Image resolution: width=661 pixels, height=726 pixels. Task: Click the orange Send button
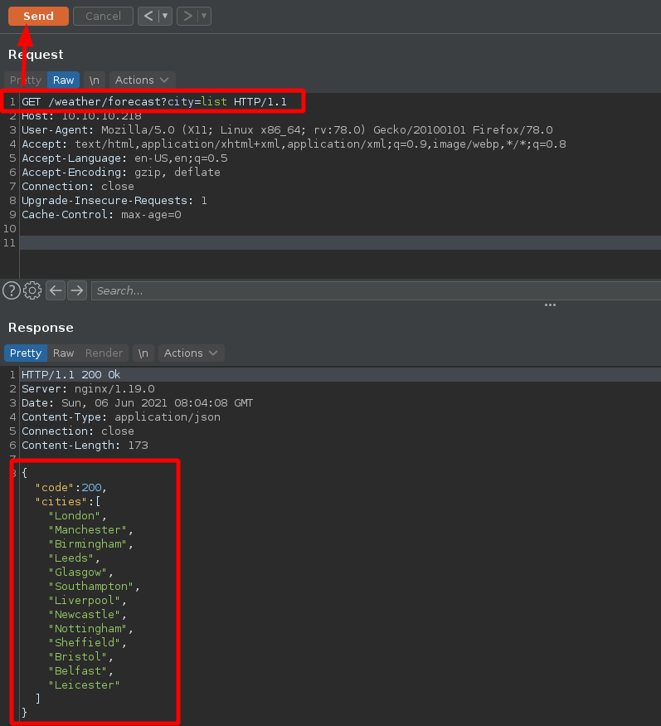[x=38, y=16]
